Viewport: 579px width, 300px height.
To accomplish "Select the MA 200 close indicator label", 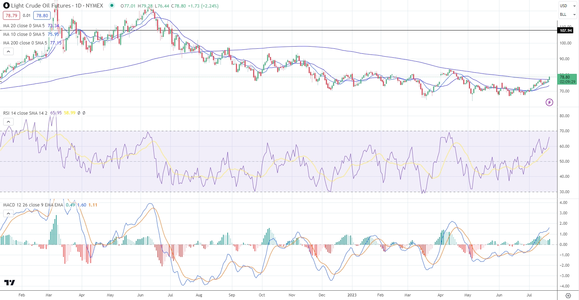I will 25,43.
